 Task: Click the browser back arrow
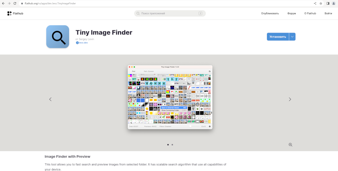point(3,3)
